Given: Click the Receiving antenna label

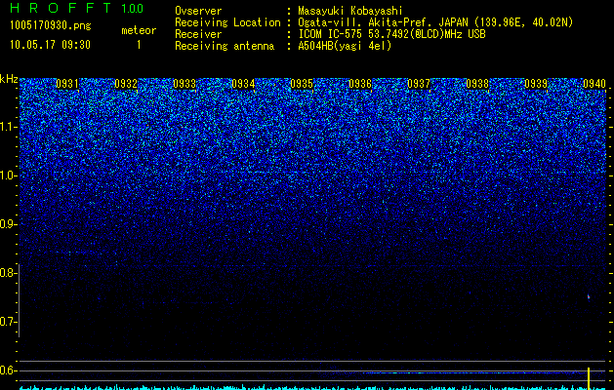Looking at the screenshot, I should [225, 46].
